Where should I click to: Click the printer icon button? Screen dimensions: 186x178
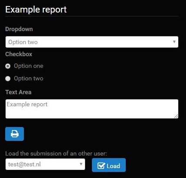pos(14,134)
